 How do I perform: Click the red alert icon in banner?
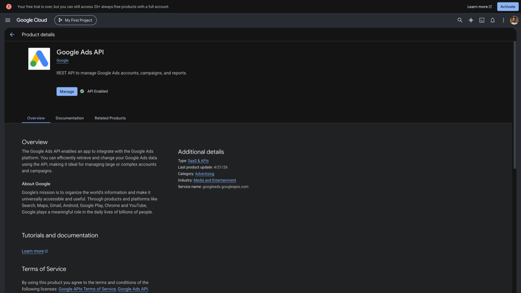click(9, 7)
